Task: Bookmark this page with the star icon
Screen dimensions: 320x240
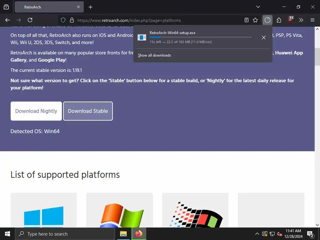Action: (x=255, y=20)
